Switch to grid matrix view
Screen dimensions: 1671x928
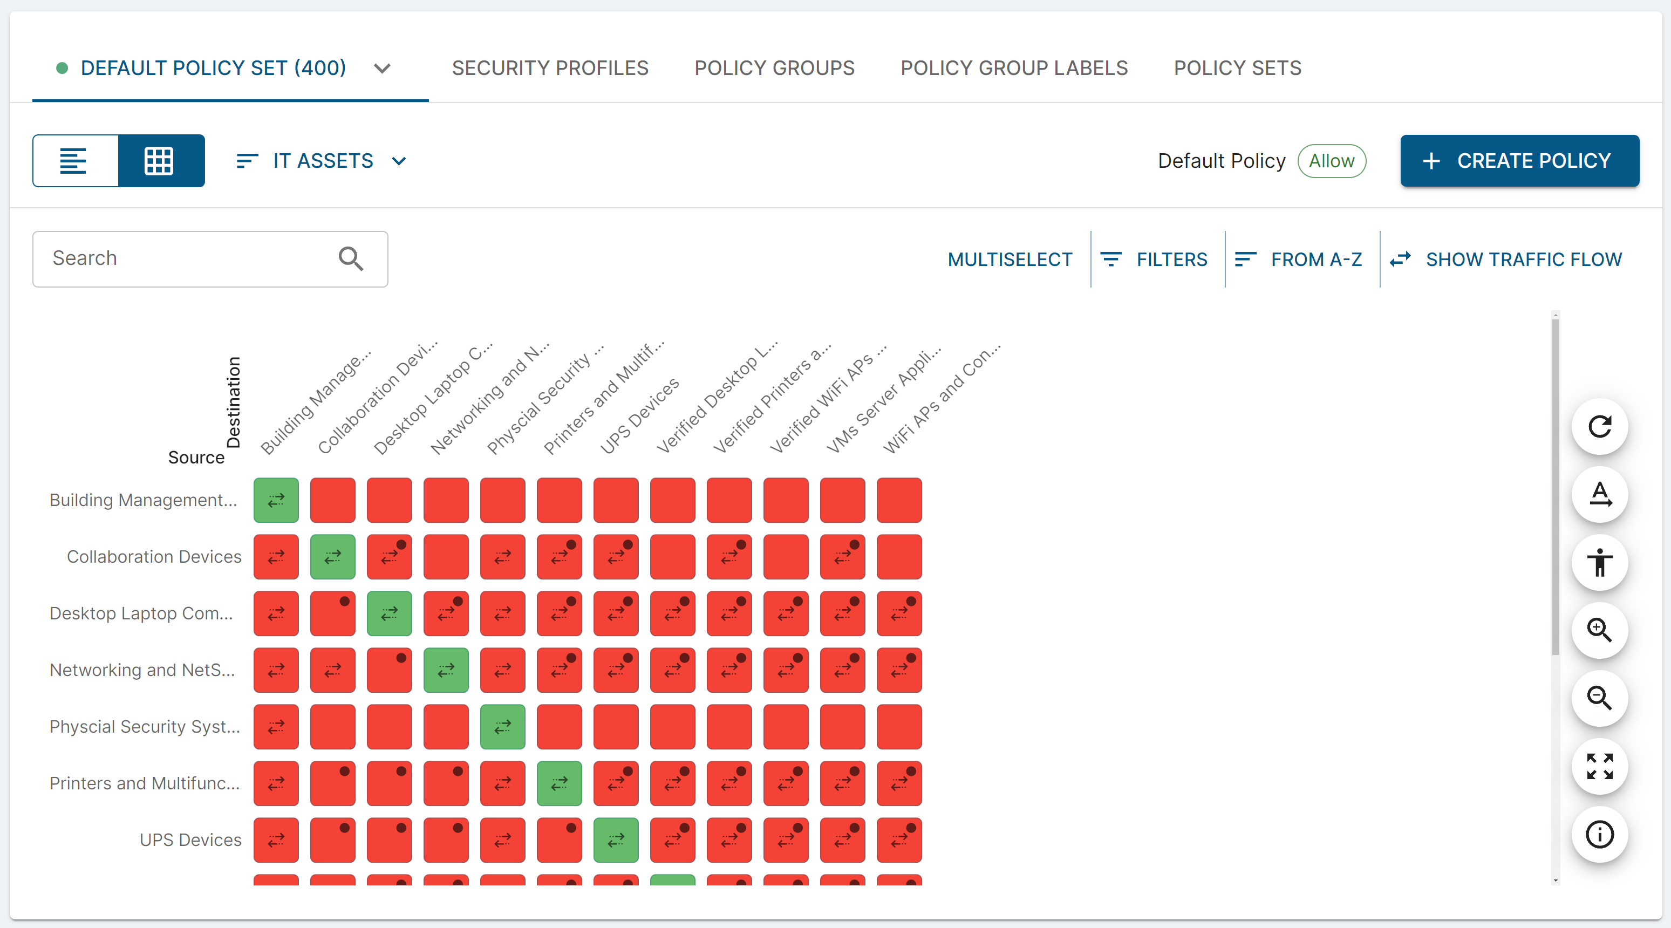(x=160, y=161)
